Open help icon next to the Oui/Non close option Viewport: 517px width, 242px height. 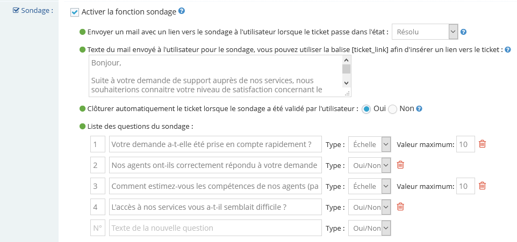(419, 108)
